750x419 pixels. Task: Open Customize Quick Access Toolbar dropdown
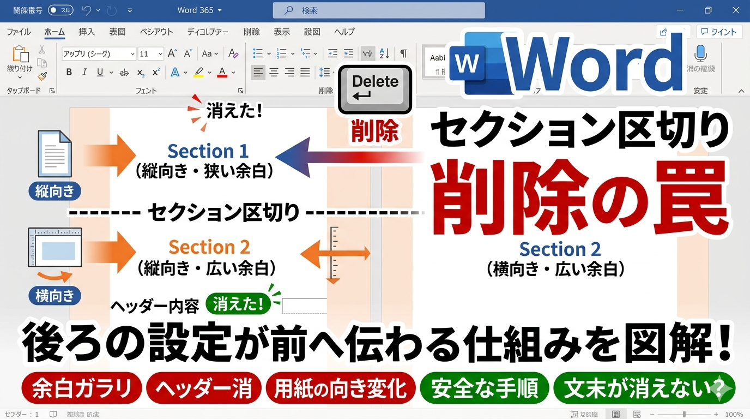coord(130,10)
